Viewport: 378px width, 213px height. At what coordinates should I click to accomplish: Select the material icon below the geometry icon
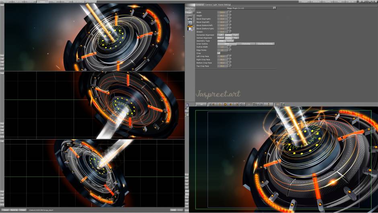[190, 28]
